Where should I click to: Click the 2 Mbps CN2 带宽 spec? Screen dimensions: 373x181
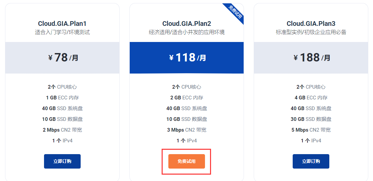(62, 130)
